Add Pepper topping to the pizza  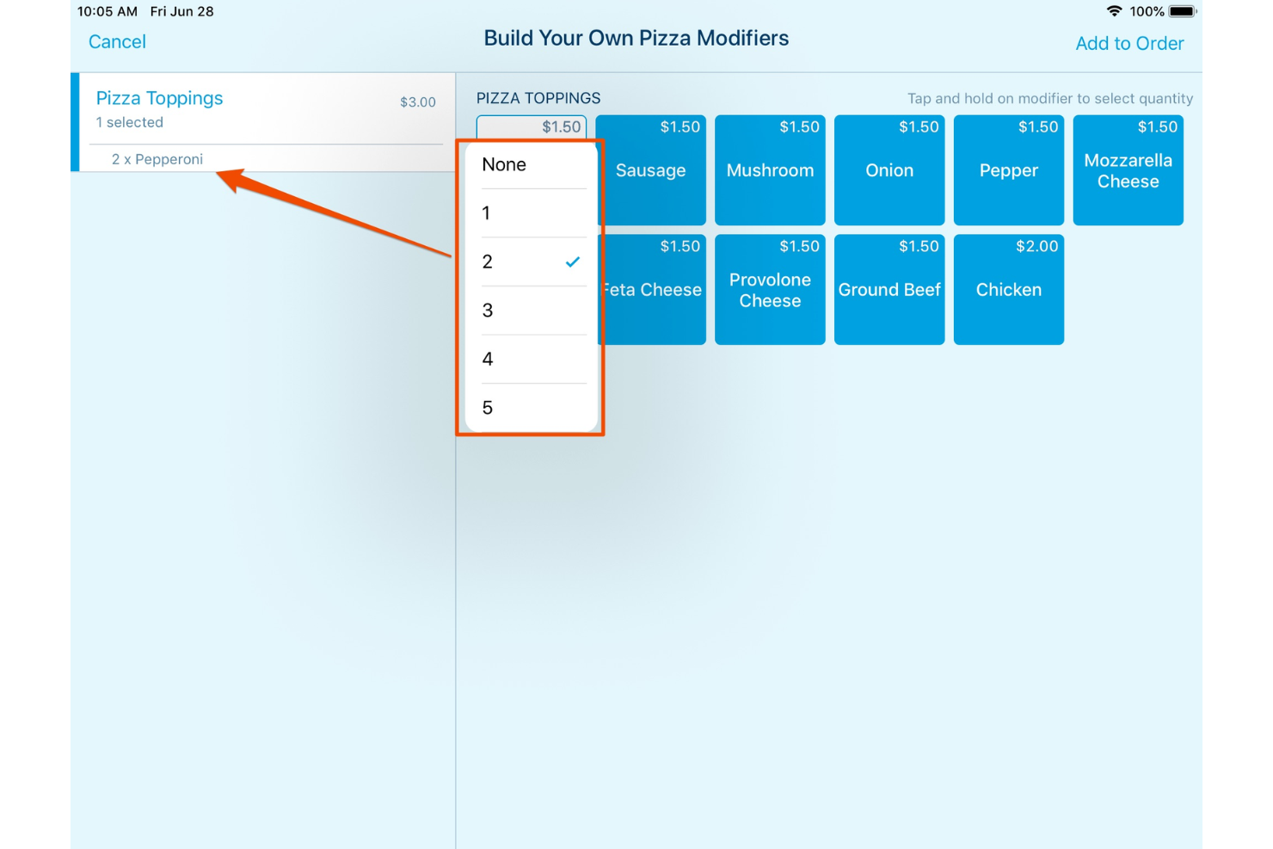point(1008,170)
